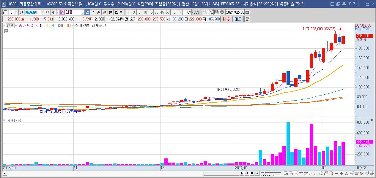376x178 pixels.
Task: Click the 종가 단순 moving average label
Action: (x=26, y=26)
